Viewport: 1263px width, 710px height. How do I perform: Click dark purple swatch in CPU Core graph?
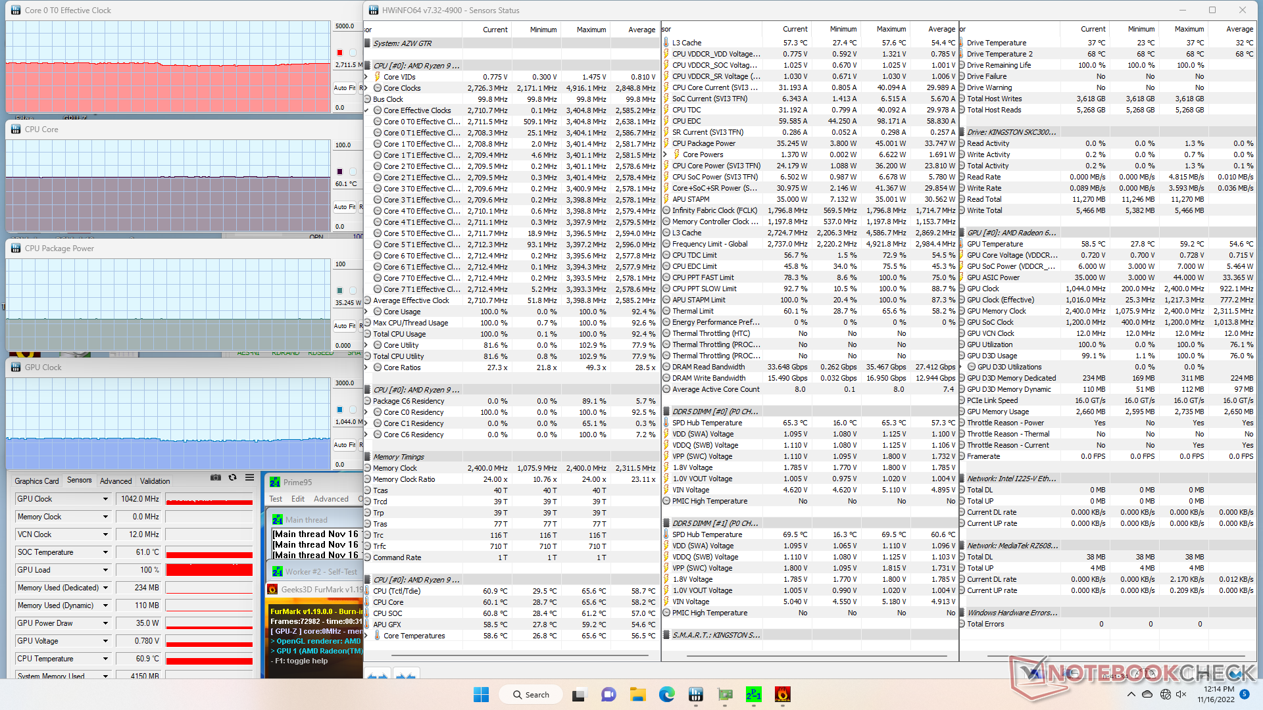click(339, 172)
